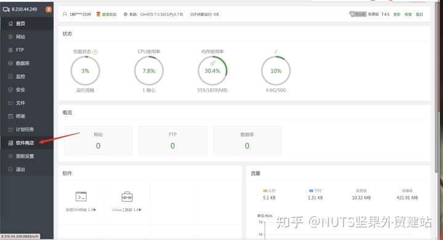Click play arrow next to Linux工具箱 1.4
Viewport: 443px width, 240px height.
140,210
